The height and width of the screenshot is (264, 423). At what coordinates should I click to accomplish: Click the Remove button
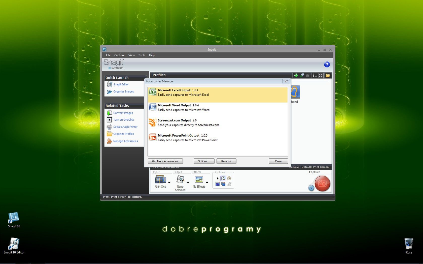pyautogui.click(x=226, y=161)
